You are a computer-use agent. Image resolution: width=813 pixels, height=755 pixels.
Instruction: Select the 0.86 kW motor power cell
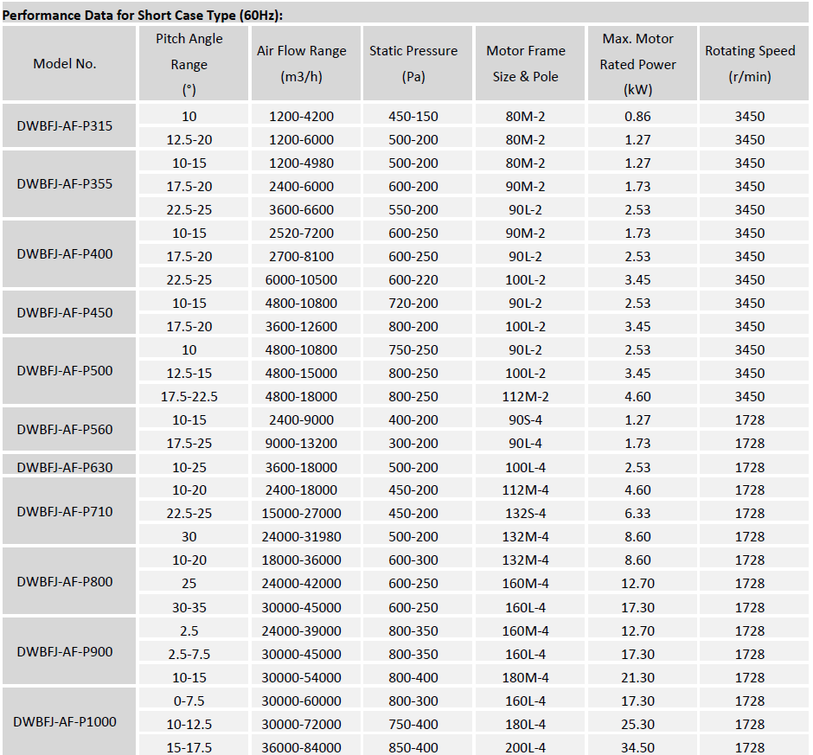point(637,116)
